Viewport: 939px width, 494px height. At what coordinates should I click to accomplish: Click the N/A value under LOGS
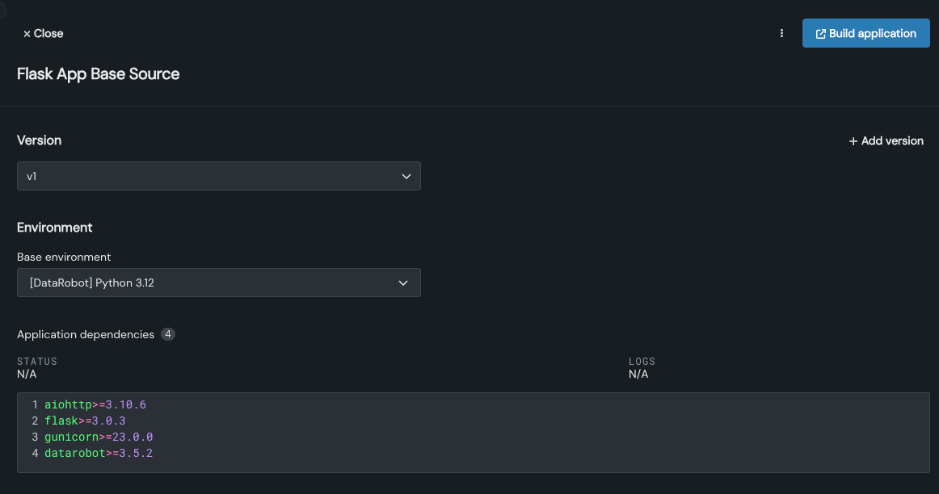coord(638,375)
